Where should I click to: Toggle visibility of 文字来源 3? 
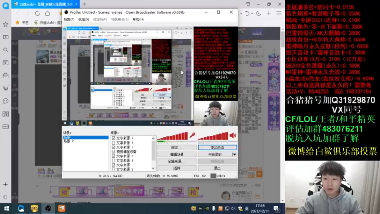point(114,147)
